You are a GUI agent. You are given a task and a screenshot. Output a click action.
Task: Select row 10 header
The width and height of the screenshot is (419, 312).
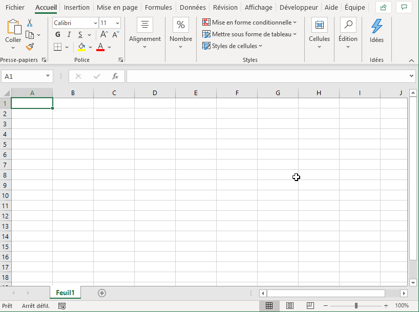click(x=5, y=195)
